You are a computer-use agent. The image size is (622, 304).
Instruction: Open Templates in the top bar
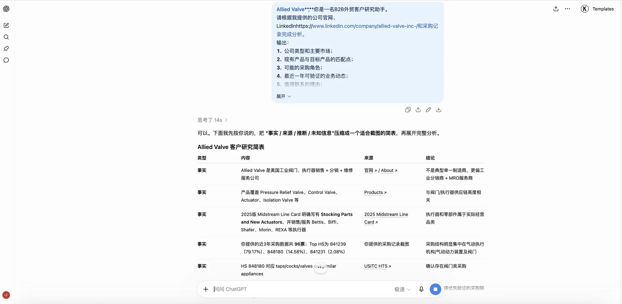click(603, 9)
